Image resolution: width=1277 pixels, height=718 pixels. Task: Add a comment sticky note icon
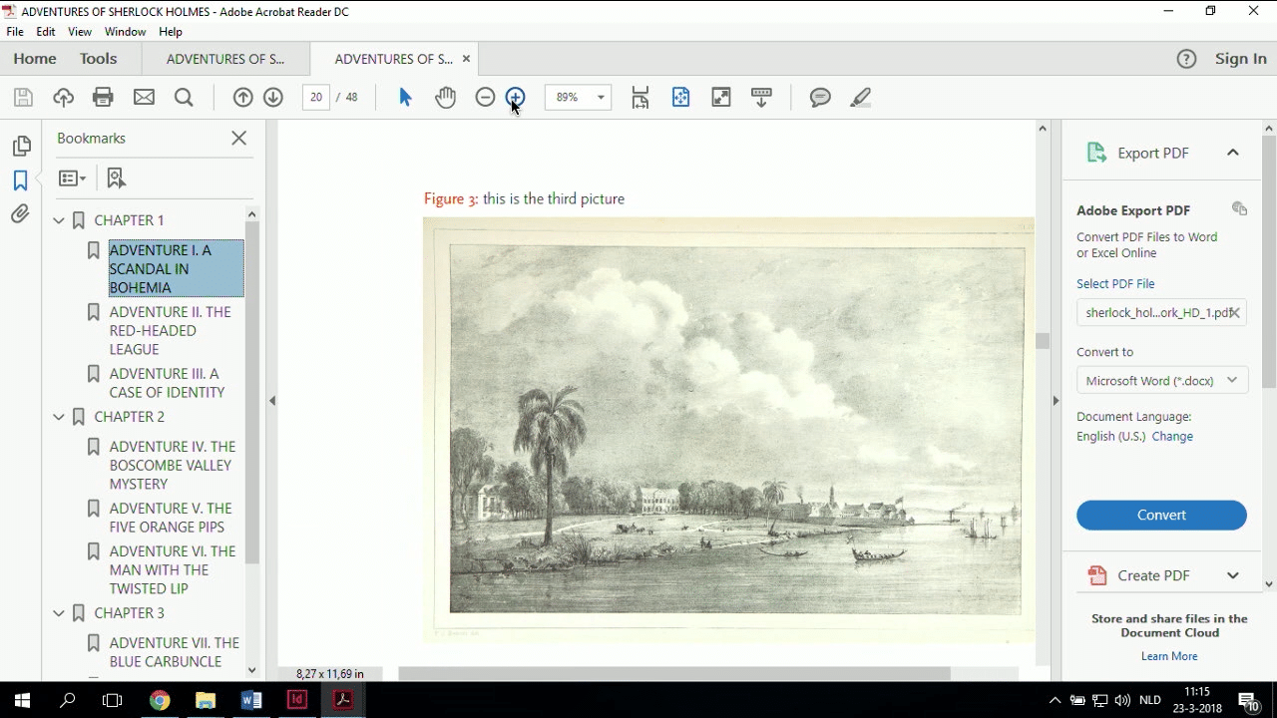[820, 97]
